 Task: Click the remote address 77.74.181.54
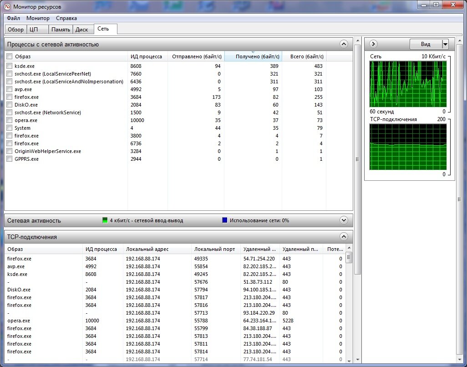tap(258, 359)
